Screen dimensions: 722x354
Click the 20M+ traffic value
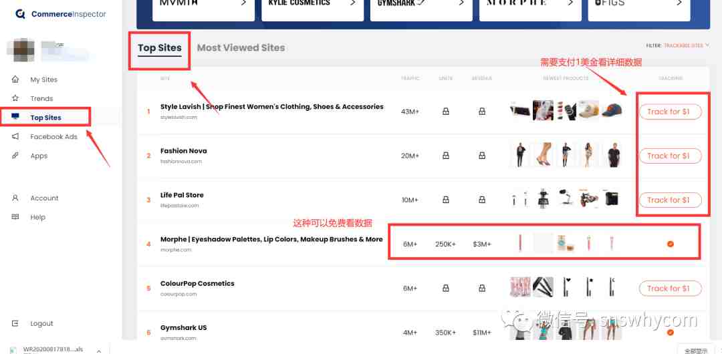coord(410,156)
